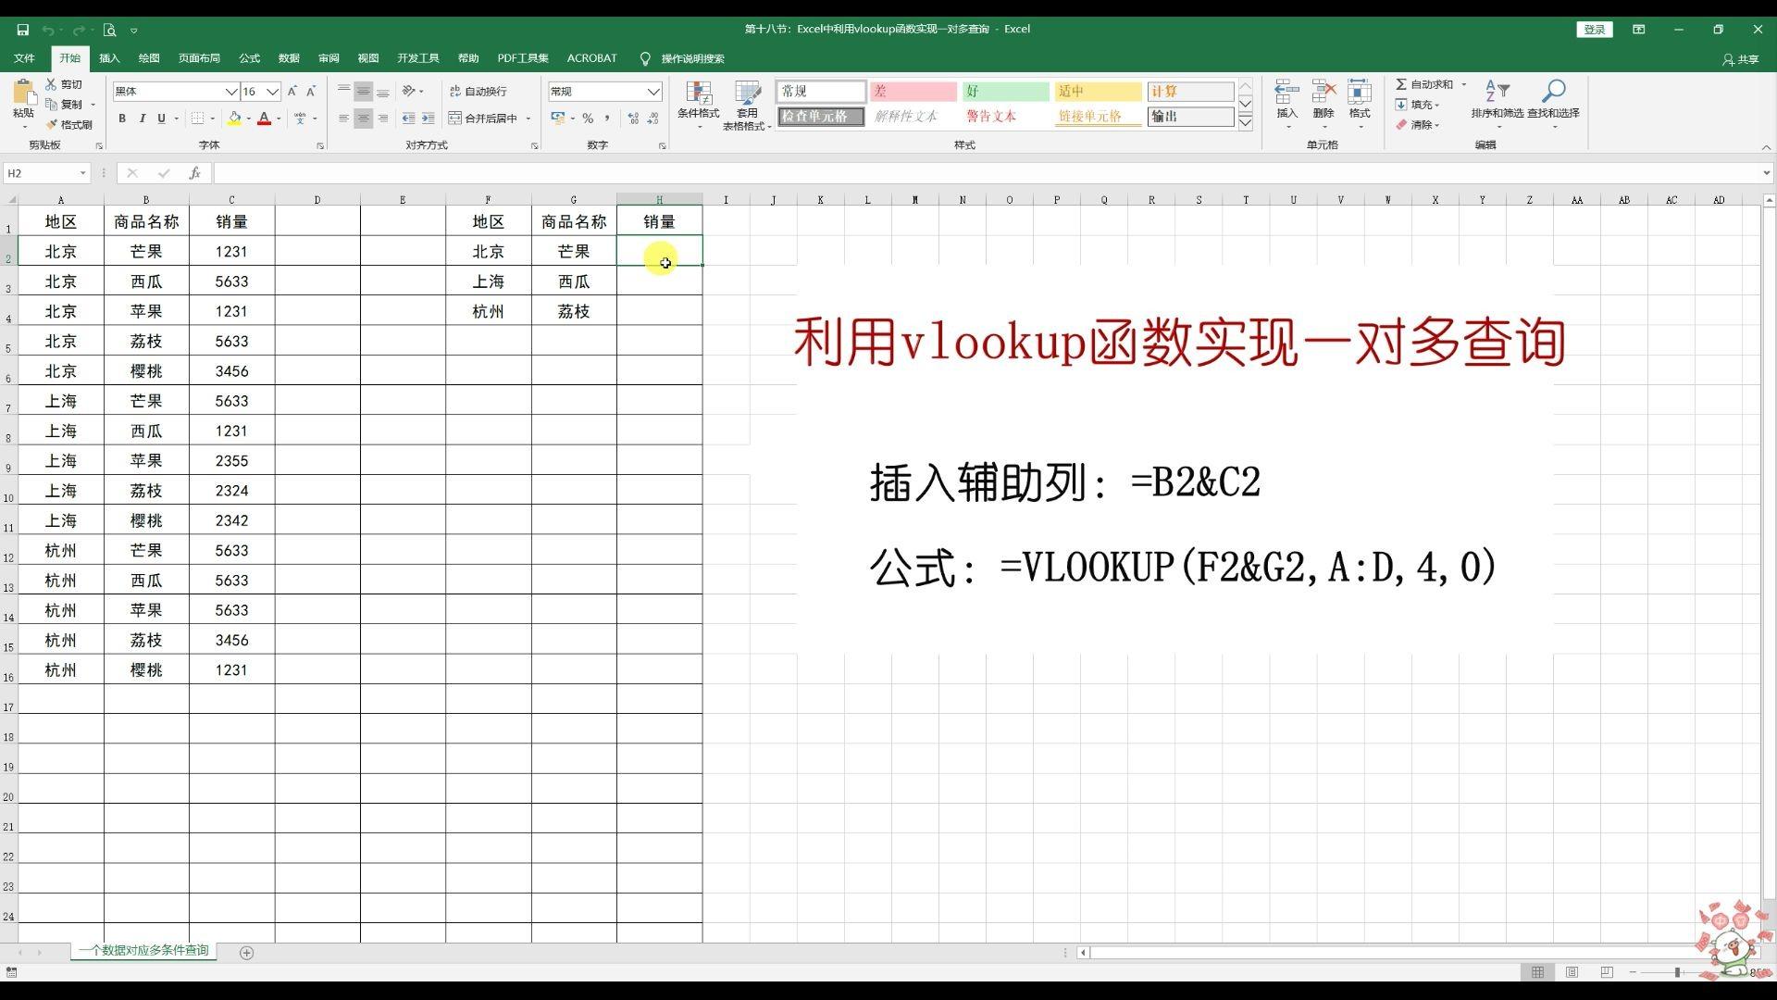The height and width of the screenshot is (1000, 1777).
Task: Toggle Wrap Text option
Action: (x=478, y=92)
